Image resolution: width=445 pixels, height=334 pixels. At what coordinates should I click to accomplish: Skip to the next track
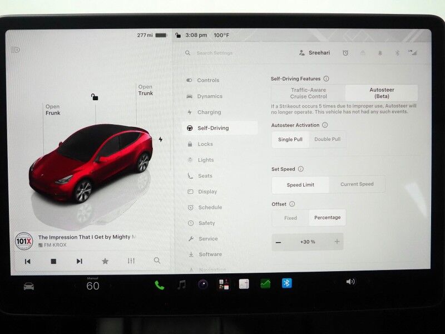click(80, 261)
